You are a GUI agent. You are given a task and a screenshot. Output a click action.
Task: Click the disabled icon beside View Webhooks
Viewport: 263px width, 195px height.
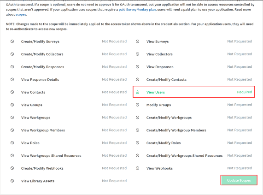138,168
